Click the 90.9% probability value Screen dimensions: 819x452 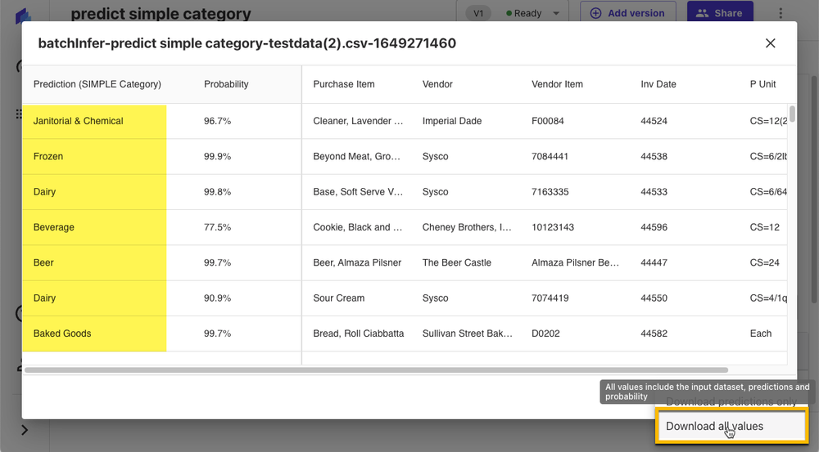[x=217, y=298]
